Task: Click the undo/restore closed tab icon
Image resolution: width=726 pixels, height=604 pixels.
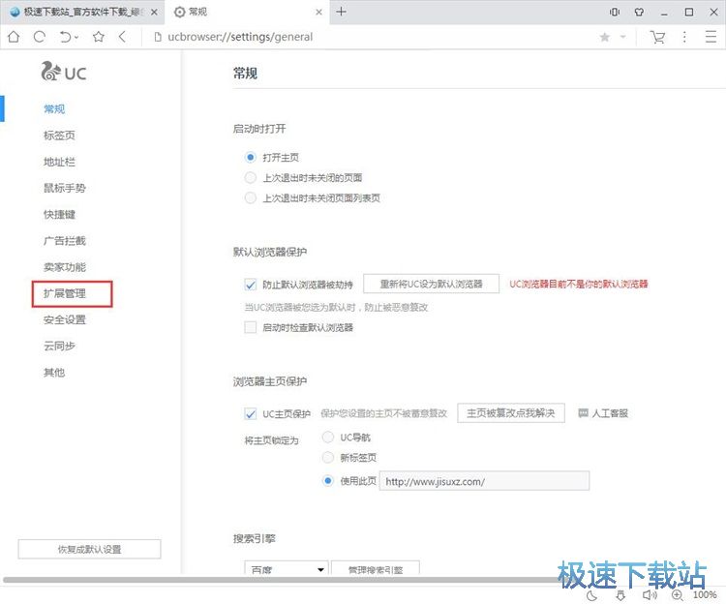Action: [x=65, y=37]
